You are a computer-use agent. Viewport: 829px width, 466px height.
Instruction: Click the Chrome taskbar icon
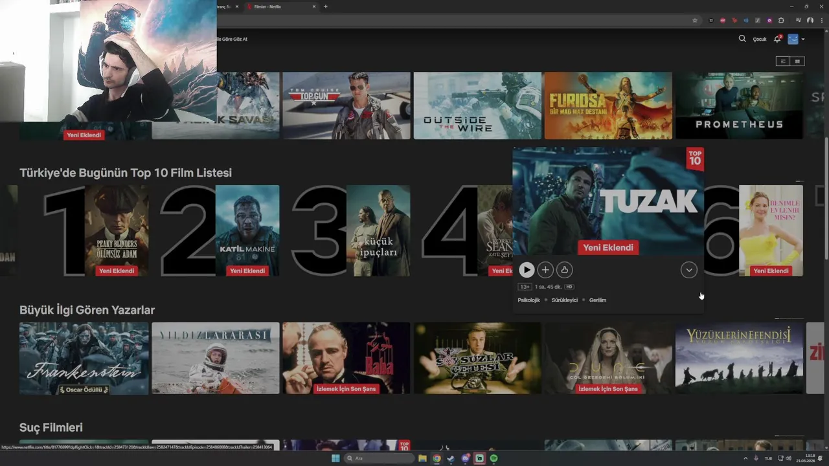pyautogui.click(x=437, y=458)
